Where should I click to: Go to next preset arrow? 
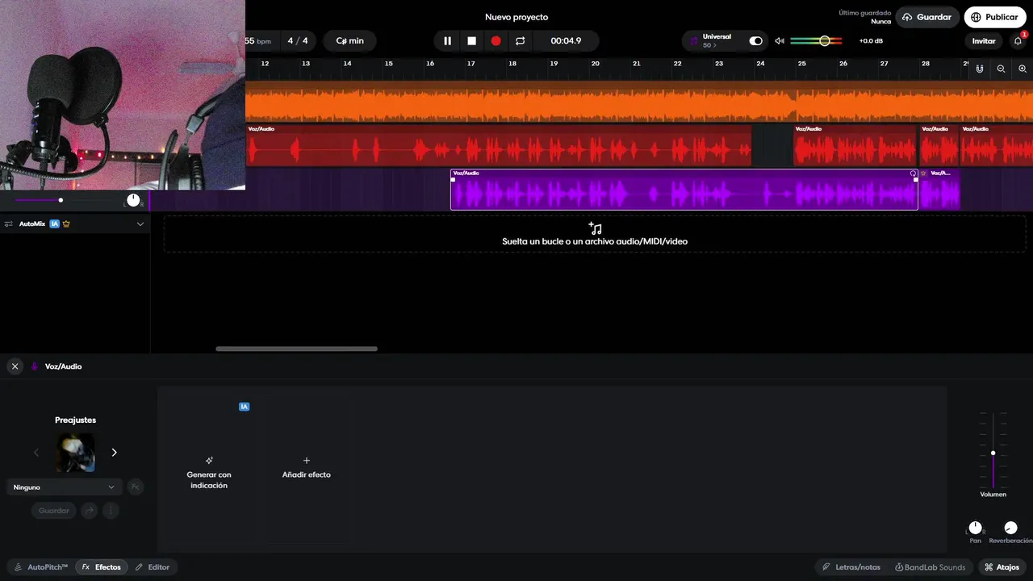point(114,453)
